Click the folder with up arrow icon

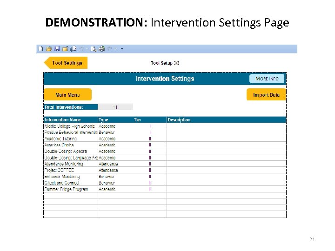coord(65,49)
